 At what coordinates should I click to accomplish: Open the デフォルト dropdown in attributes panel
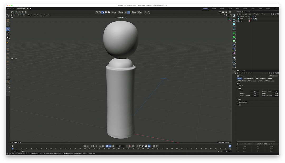point(273,76)
